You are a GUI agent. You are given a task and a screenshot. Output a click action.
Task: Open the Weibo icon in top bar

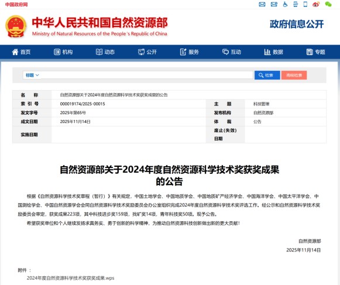316,4
